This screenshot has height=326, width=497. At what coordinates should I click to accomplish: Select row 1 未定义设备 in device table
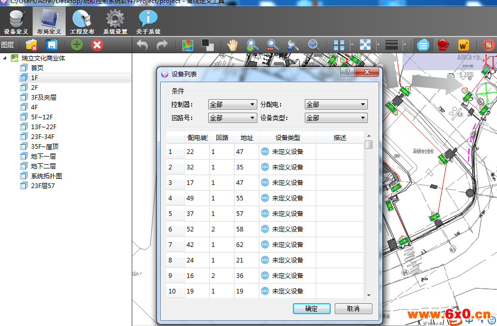pyautogui.click(x=265, y=151)
